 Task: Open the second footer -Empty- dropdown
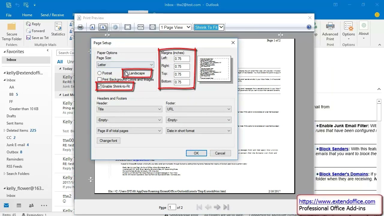(x=199, y=120)
